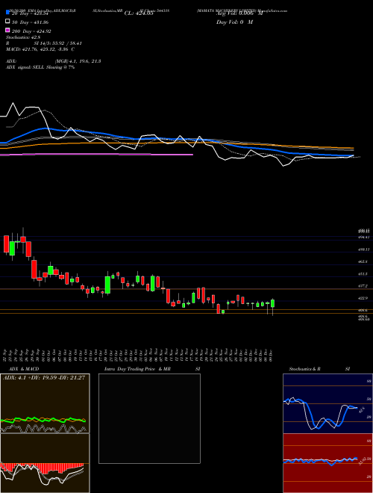Click the blue 20 Day legend swatch

click(x=7, y=13)
